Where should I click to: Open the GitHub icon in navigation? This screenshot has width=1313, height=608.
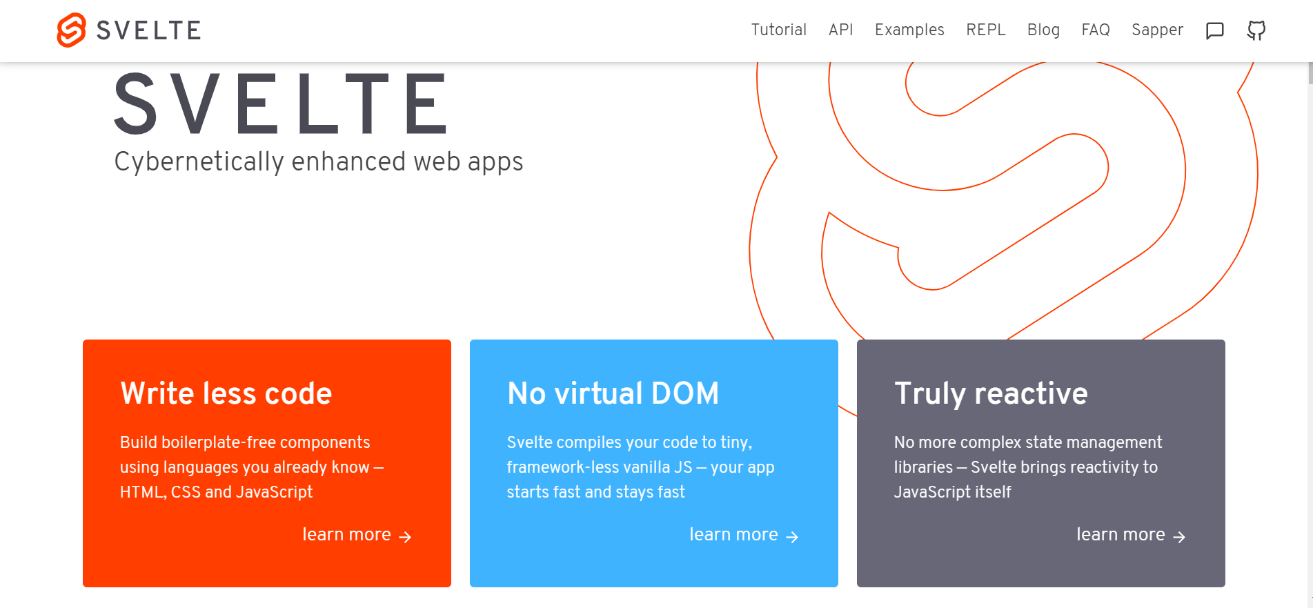(x=1256, y=30)
